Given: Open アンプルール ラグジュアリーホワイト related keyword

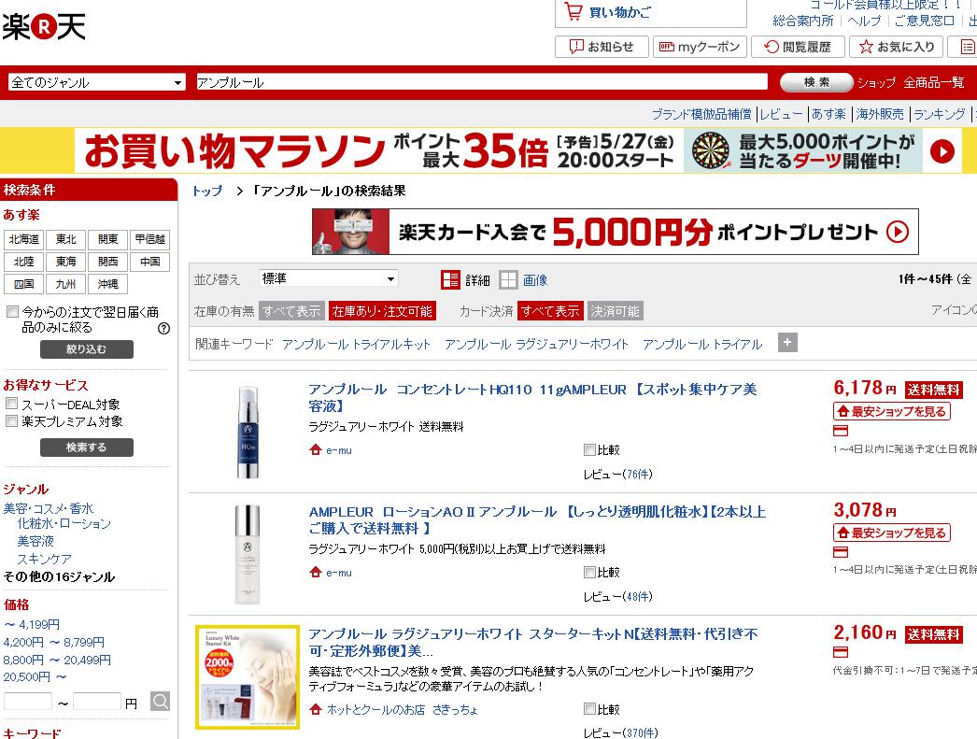Looking at the screenshot, I should (536, 344).
